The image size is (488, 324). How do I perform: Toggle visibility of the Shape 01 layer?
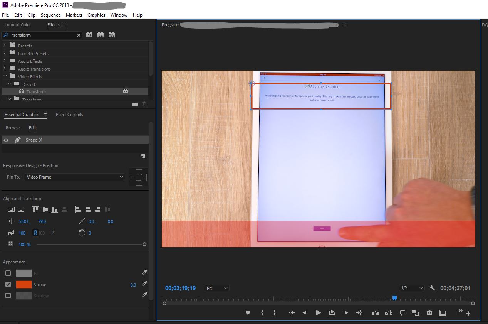click(x=6, y=140)
